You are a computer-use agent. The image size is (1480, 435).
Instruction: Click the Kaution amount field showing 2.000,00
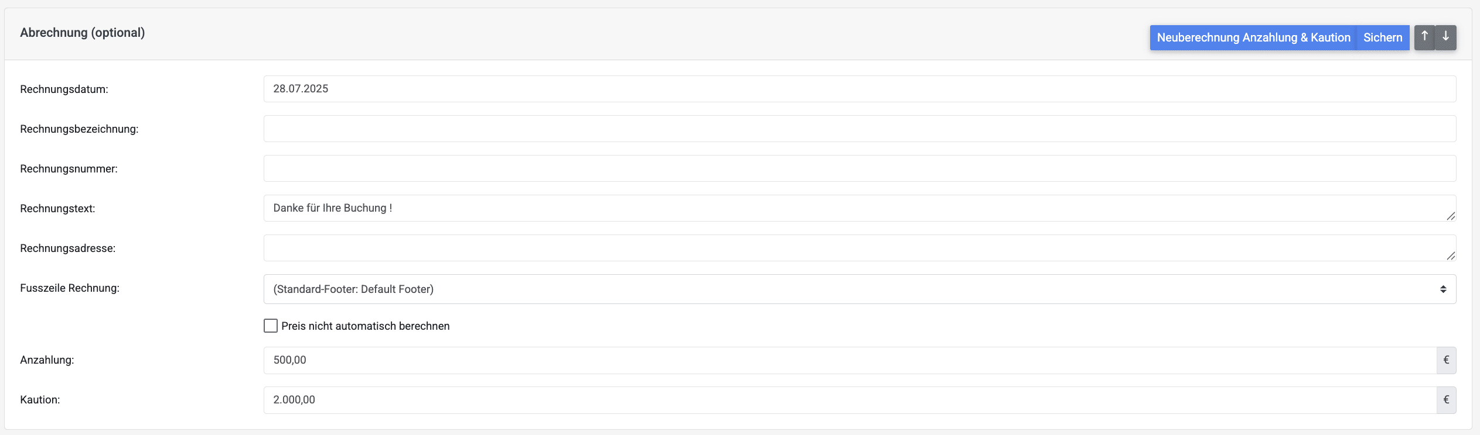click(x=850, y=400)
